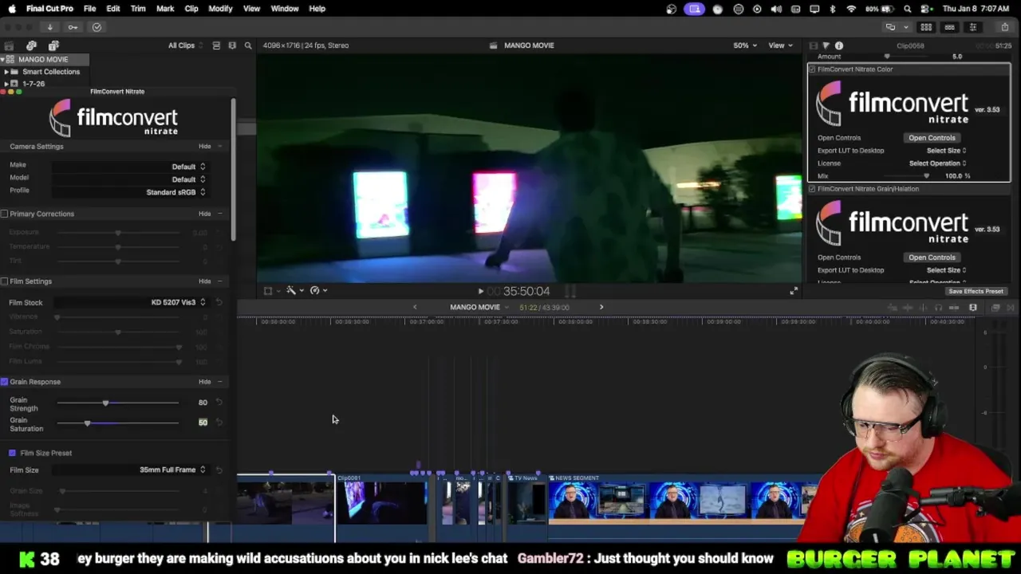Open the Edit menu
1021x574 pixels.
point(113,9)
